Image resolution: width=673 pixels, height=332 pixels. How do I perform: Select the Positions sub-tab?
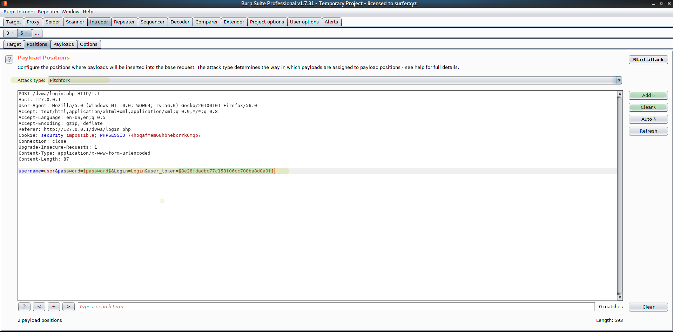coord(37,44)
